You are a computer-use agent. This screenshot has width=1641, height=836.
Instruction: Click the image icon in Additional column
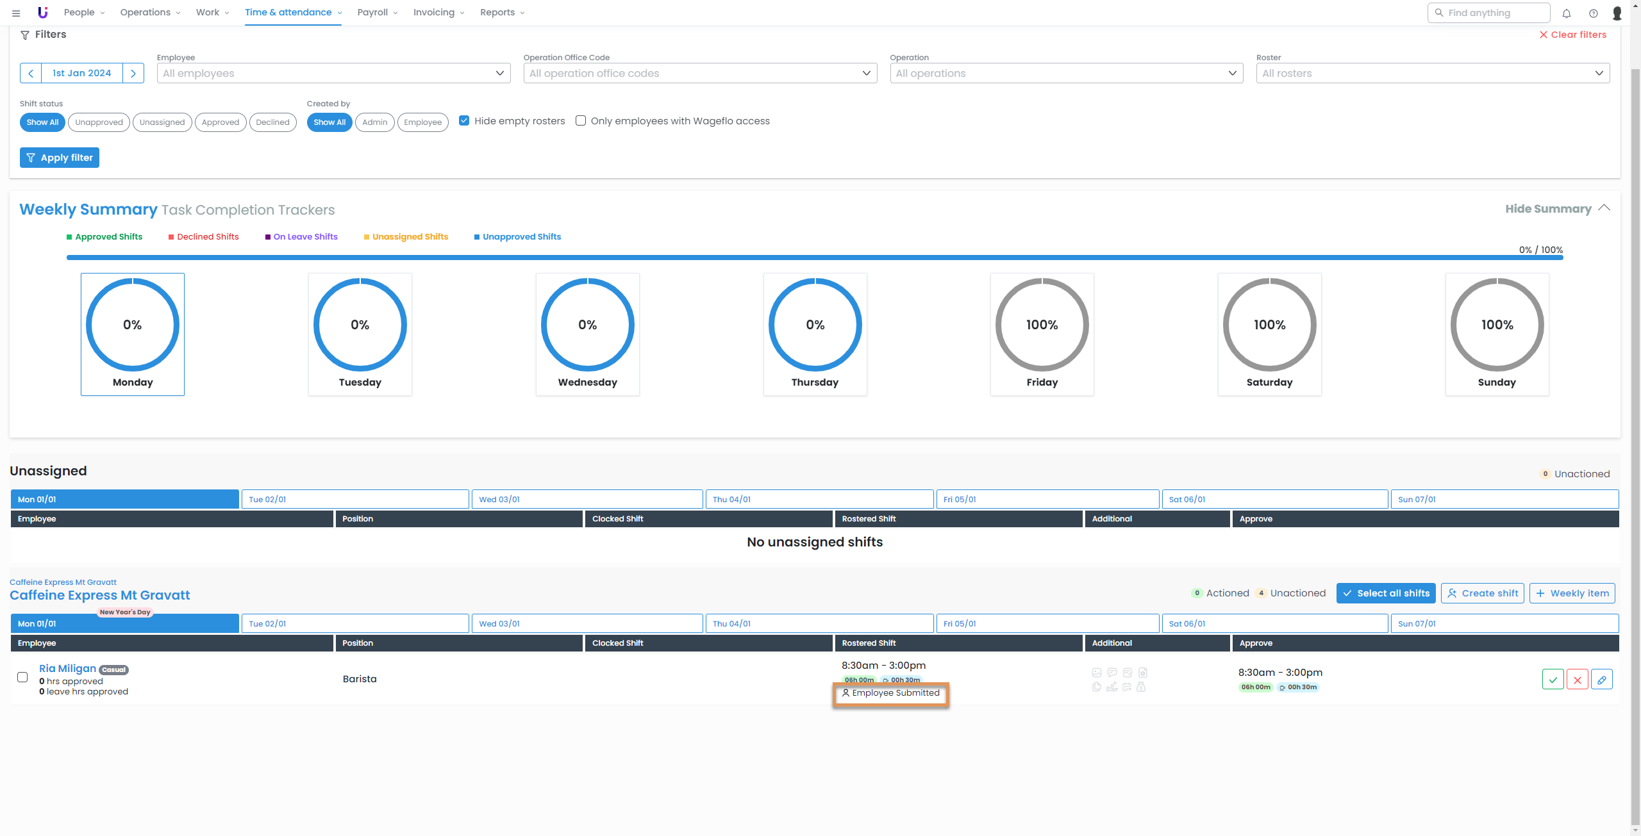point(1097,673)
